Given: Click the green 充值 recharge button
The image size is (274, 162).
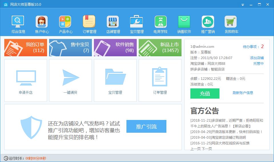Looking at the screenshot, I should click(x=205, y=94).
